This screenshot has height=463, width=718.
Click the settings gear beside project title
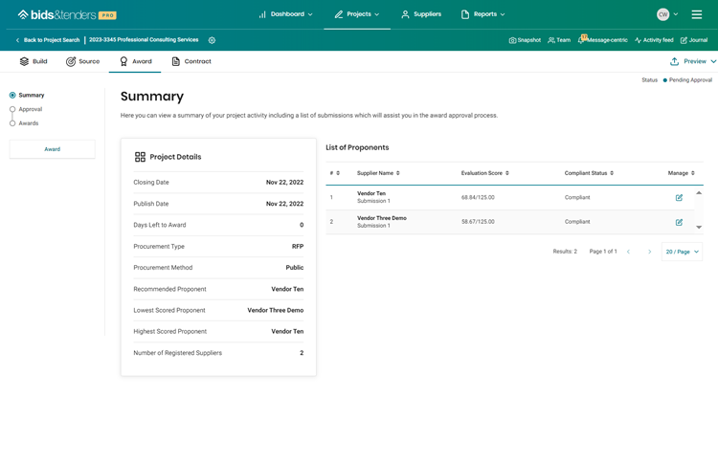pos(212,40)
